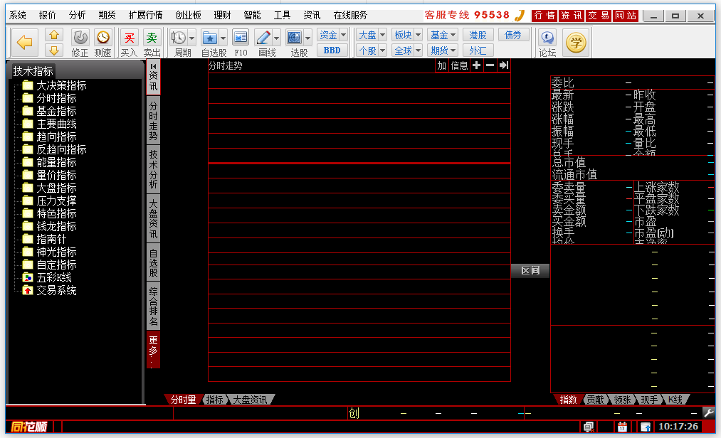Viewport: 721px width, 438px height.
Task: Open the 分析 menu
Action: [78, 15]
